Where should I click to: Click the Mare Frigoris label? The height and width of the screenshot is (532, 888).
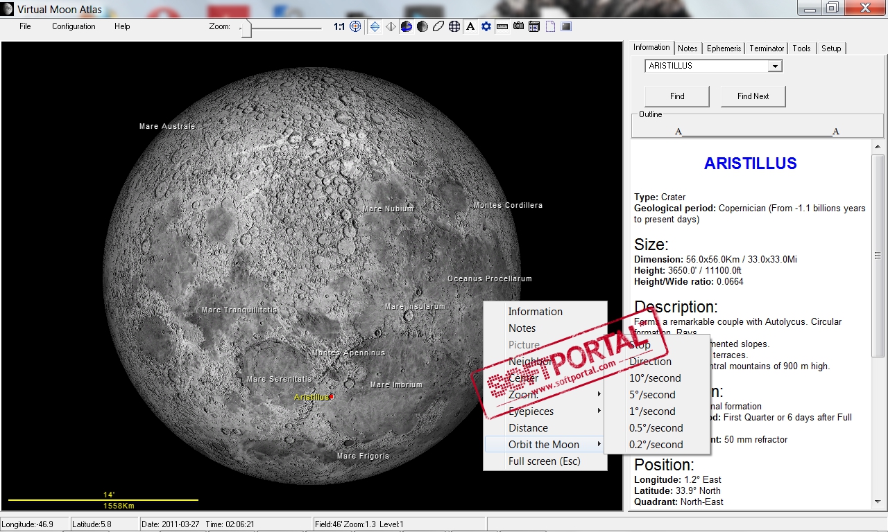point(363,456)
